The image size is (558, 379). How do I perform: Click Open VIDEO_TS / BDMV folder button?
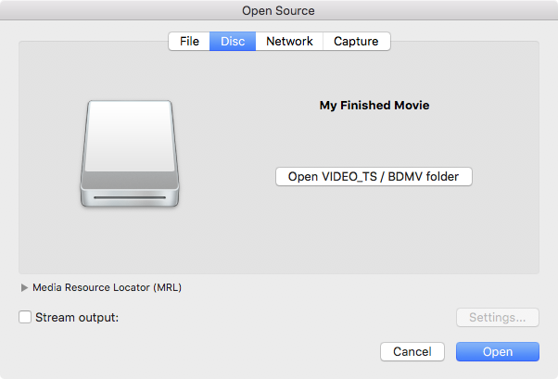click(374, 176)
